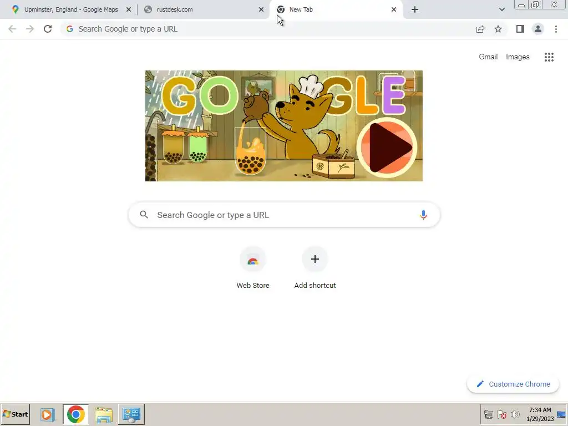Open the Google apps grid
Image resolution: width=568 pixels, height=426 pixels.
click(x=549, y=57)
